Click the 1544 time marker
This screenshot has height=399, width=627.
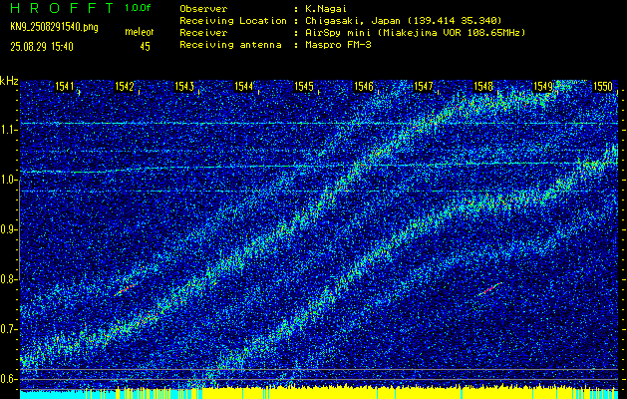pyautogui.click(x=244, y=86)
